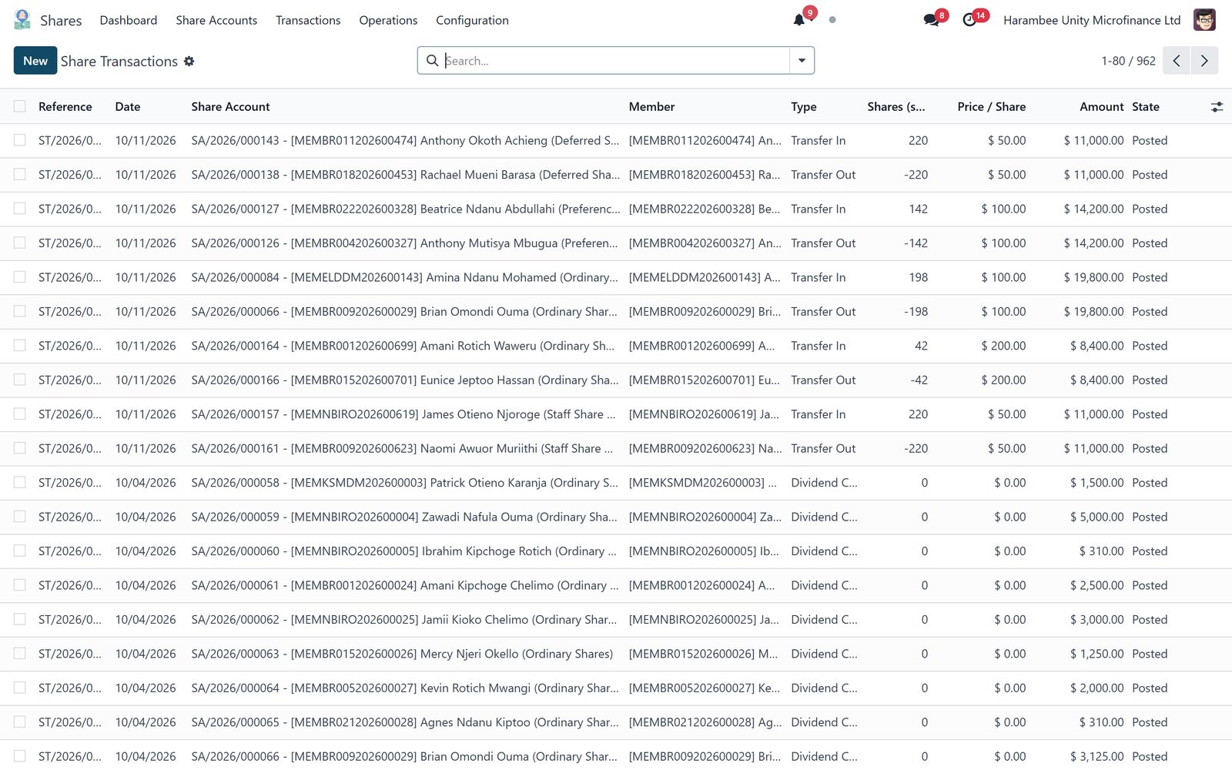Open the optional columns adjust icon
The height and width of the screenshot is (770, 1232).
1217,107
